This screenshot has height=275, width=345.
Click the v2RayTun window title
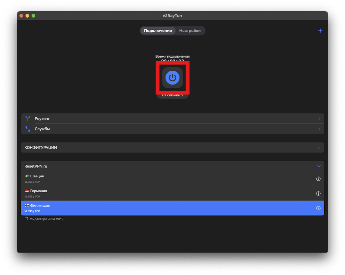pyautogui.click(x=172, y=16)
